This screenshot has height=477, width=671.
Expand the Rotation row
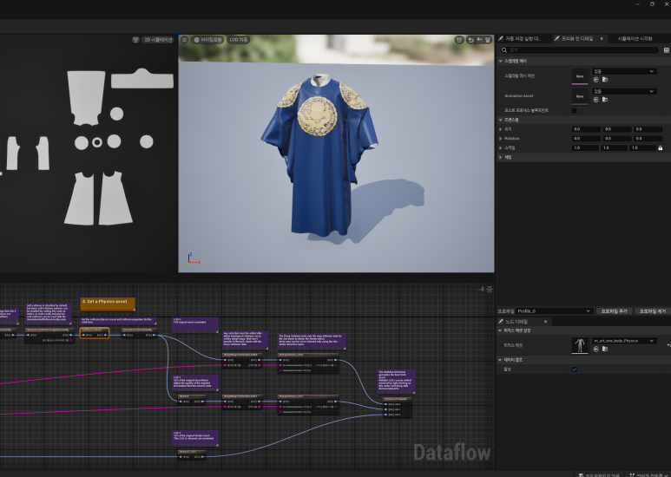click(501, 139)
